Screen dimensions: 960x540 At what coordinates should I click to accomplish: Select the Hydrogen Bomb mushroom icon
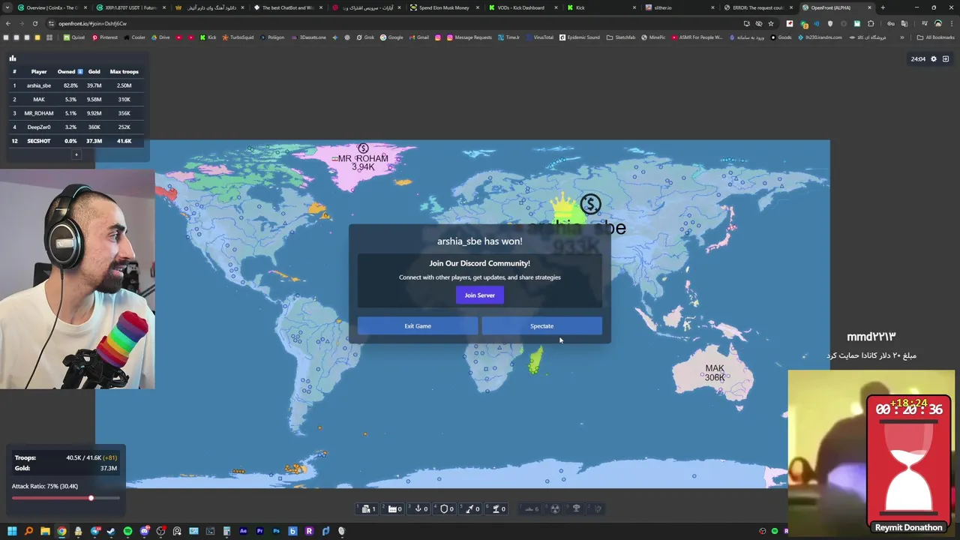577,508
